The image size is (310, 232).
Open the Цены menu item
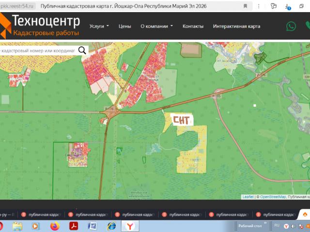[x=125, y=26]
